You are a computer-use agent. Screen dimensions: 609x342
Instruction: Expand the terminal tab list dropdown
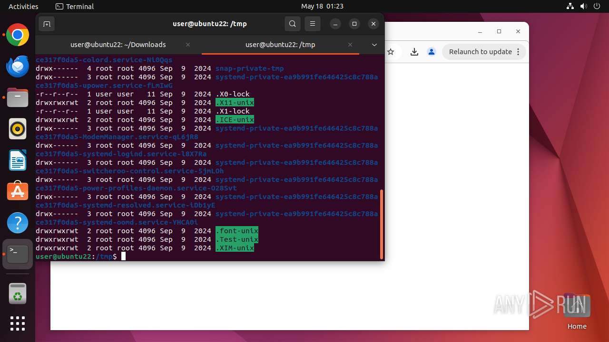(x=374, y=45)
